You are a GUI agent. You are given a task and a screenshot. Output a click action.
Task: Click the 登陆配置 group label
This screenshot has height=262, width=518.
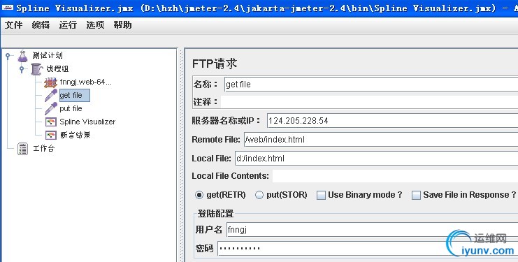(215, 214)
